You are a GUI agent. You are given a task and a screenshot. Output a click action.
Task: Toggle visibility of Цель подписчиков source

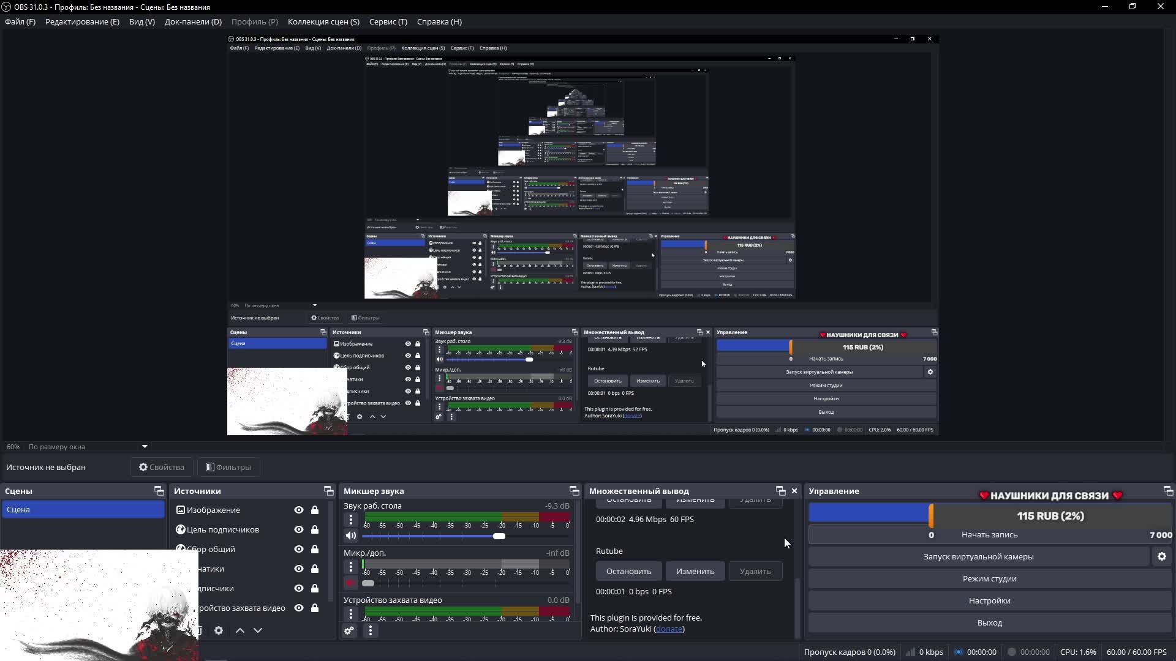pos(299,529)
